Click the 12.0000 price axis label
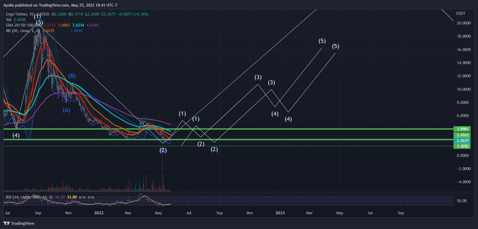 (464, 76)
